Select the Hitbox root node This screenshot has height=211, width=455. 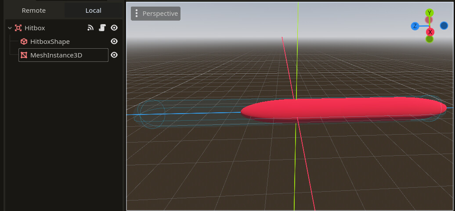(x=35, y=28)
